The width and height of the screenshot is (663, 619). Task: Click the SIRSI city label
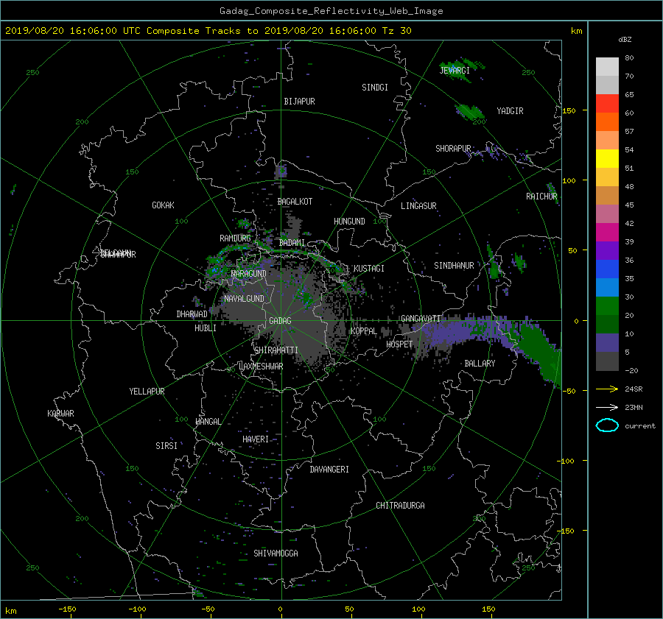click(x=166, y=446)
